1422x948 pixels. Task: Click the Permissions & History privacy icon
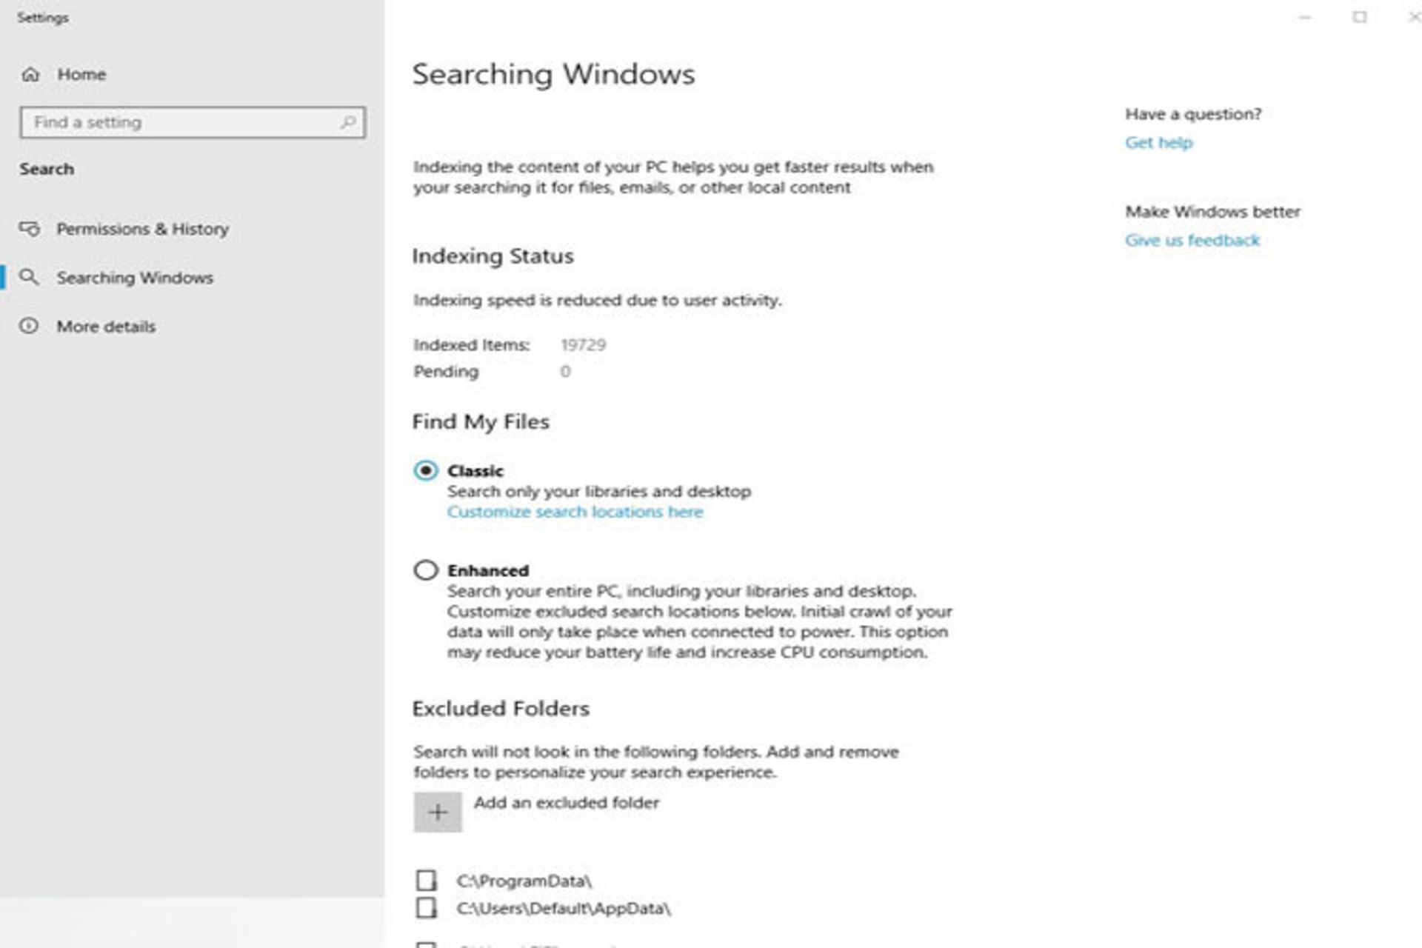point(30,229)
